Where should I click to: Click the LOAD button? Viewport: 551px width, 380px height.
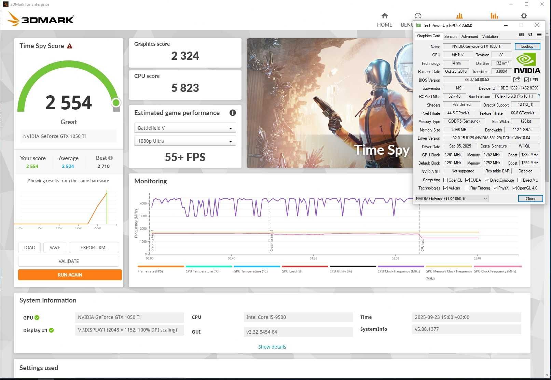tap(29, 248)
